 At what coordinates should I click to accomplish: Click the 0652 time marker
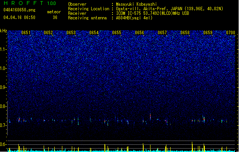pos(48,33)
